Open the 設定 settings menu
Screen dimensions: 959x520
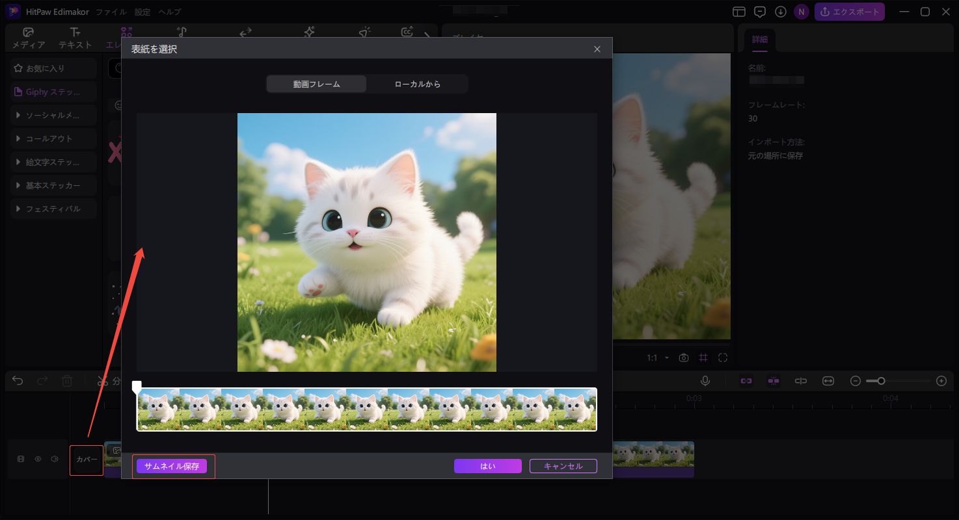[x=142, y=12]
